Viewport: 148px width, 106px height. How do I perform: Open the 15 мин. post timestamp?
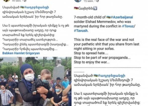click(89, 1)
